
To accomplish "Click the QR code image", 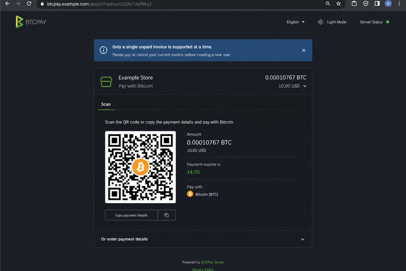I will point(140,167).
